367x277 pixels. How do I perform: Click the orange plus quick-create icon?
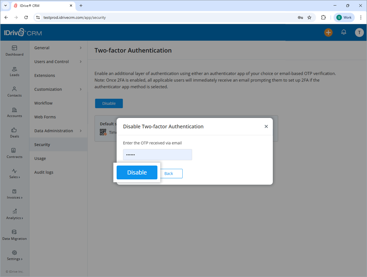(328, 32)
